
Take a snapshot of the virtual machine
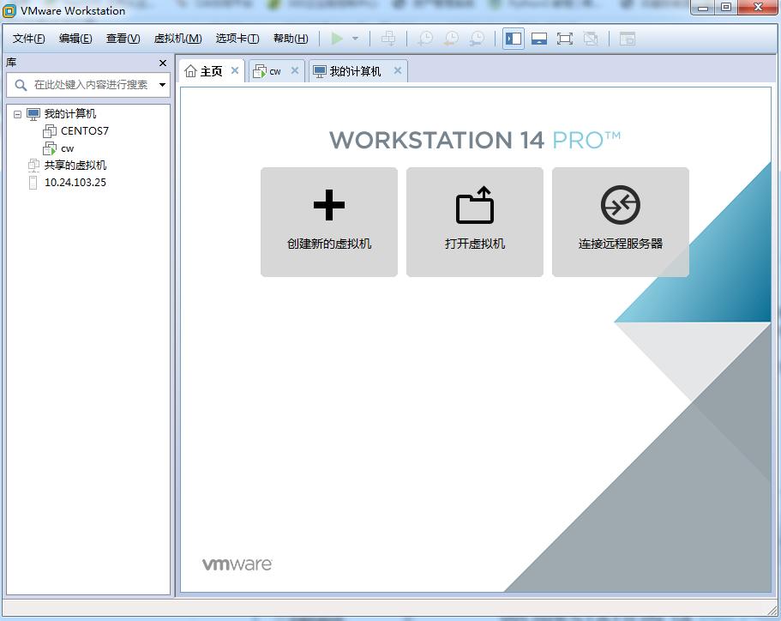click(x=424, y=39)
